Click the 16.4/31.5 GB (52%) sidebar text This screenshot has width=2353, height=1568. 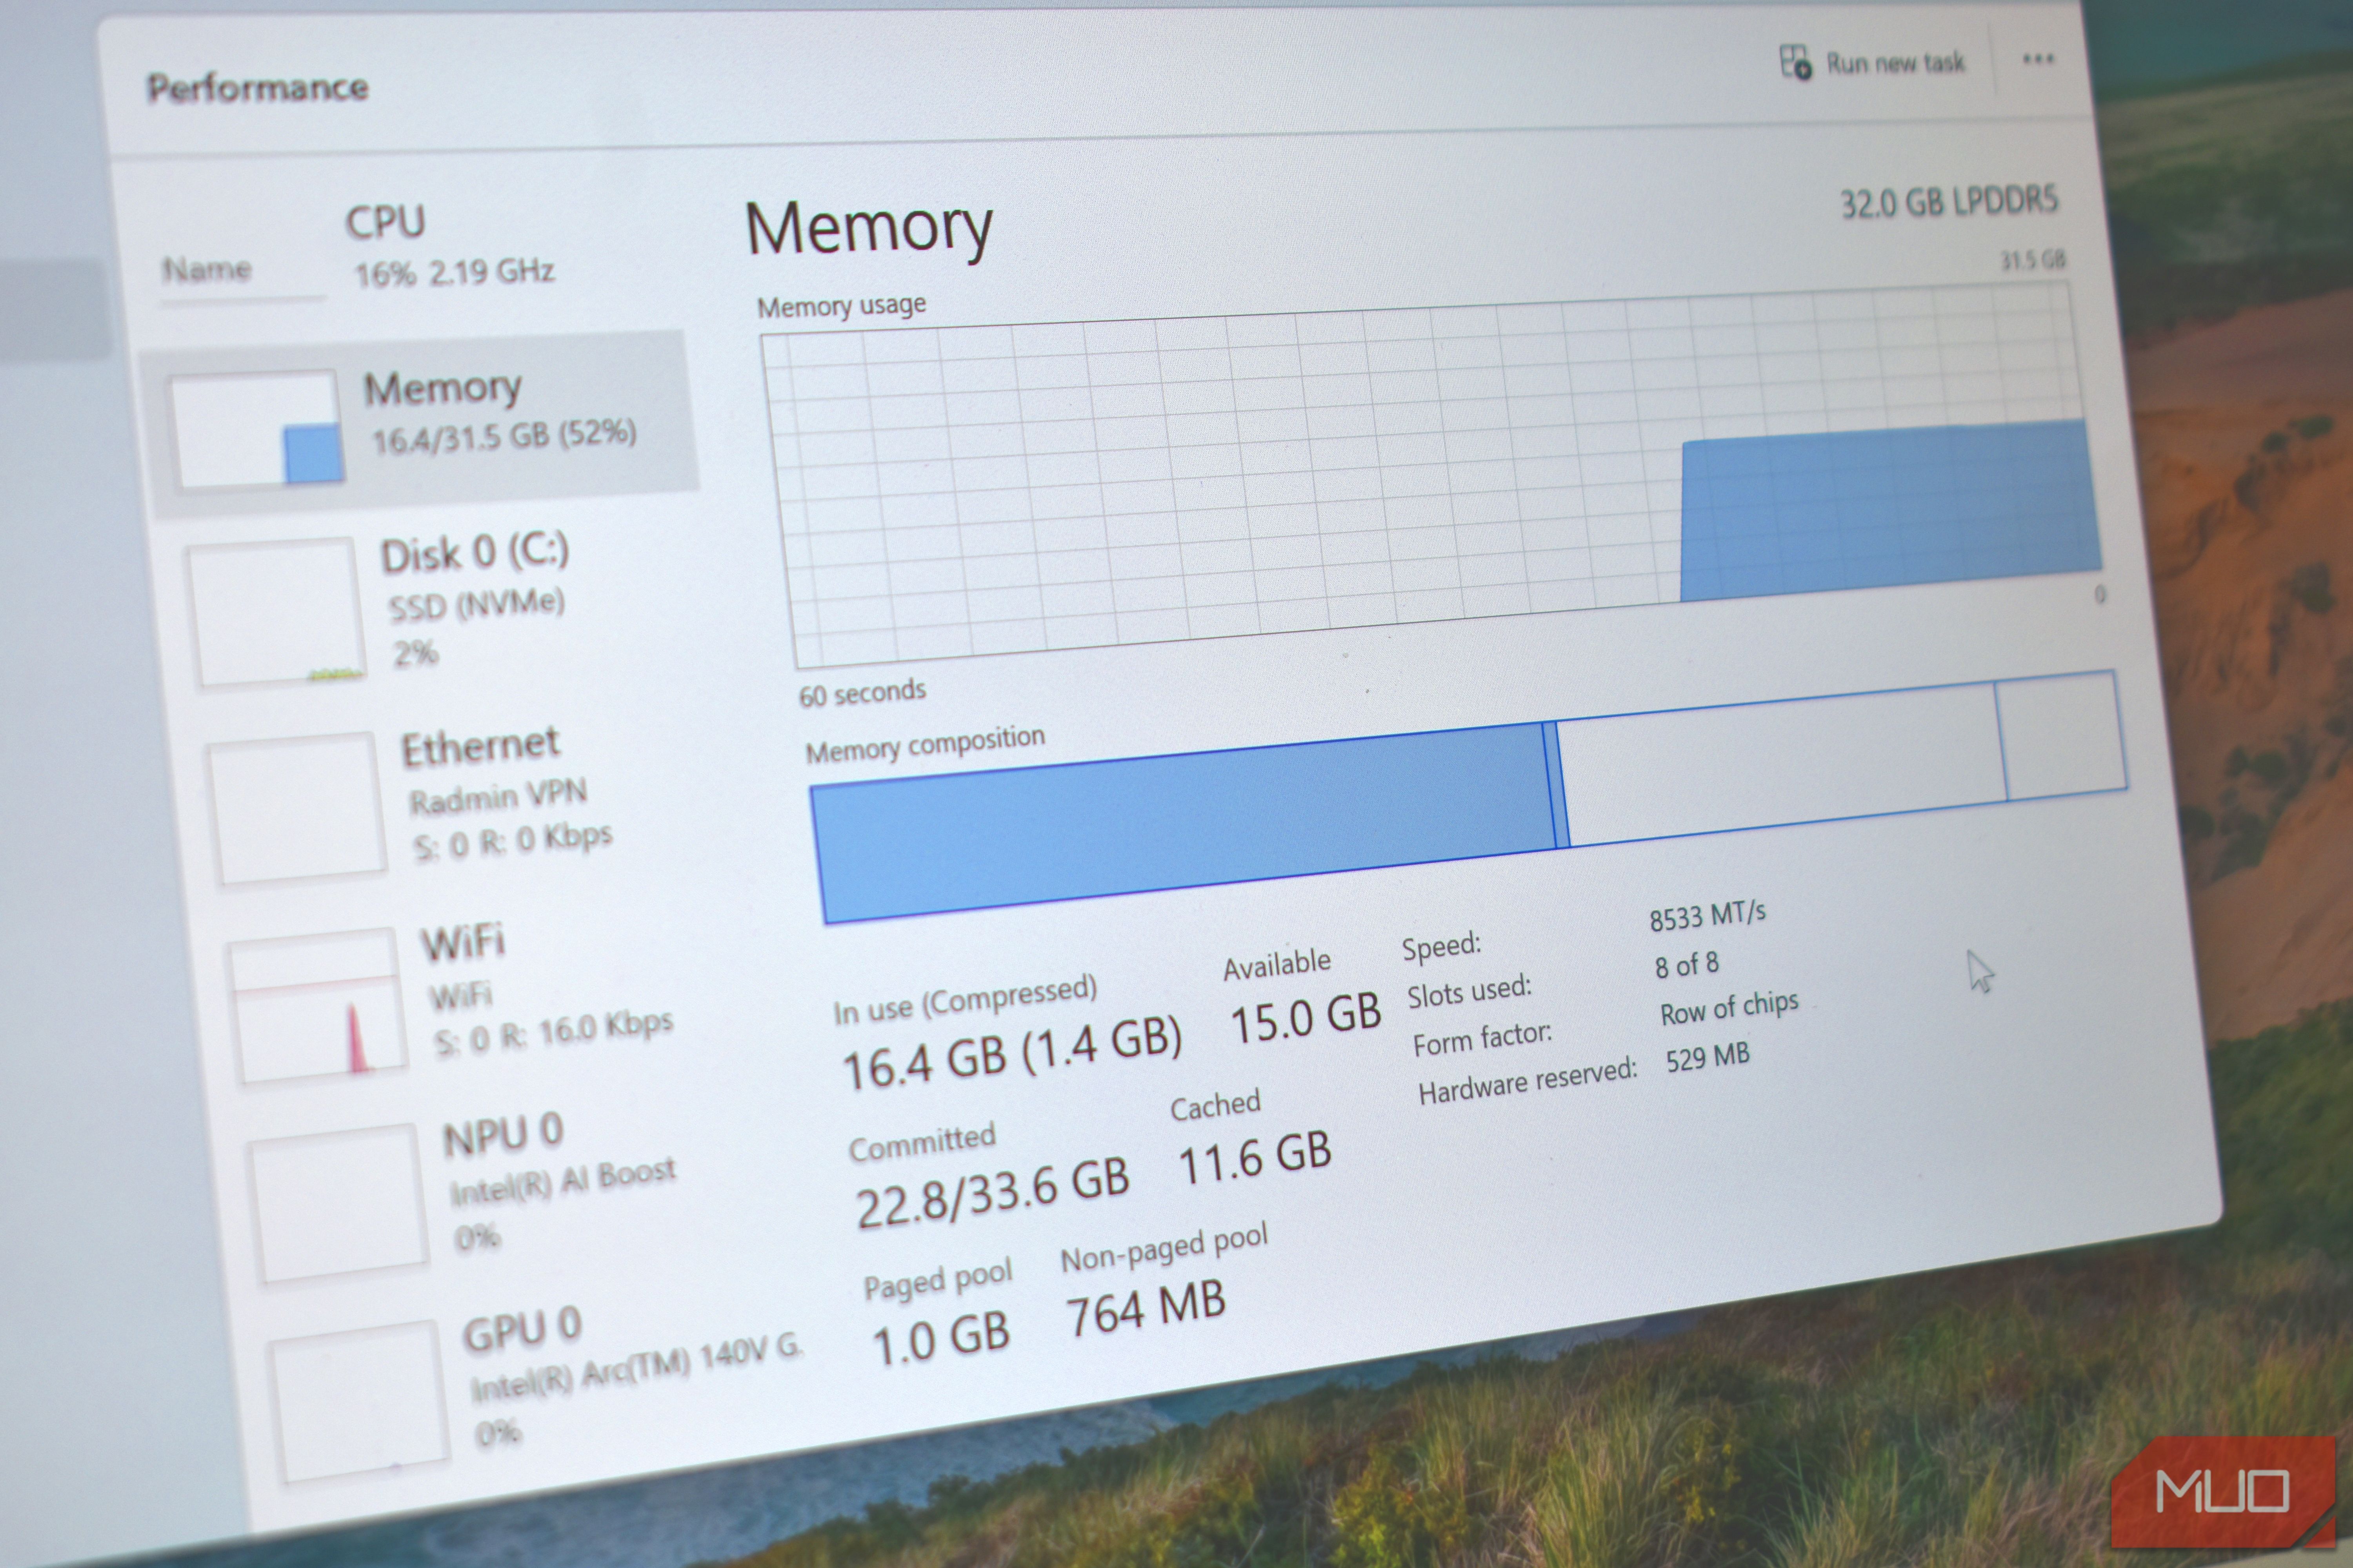click(504, 436)
